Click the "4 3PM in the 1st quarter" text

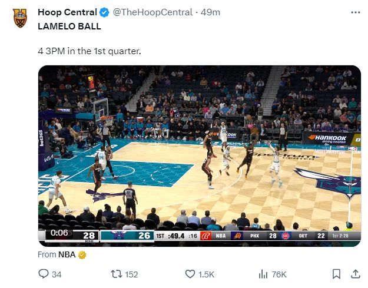pos(89,51)
